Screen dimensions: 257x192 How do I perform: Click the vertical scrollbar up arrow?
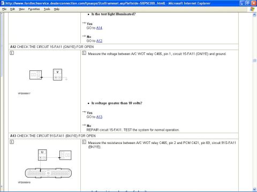point(254,15)
